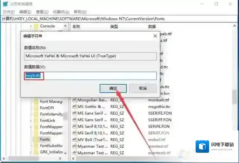Open the 查看(V) menu

(42, 11)
